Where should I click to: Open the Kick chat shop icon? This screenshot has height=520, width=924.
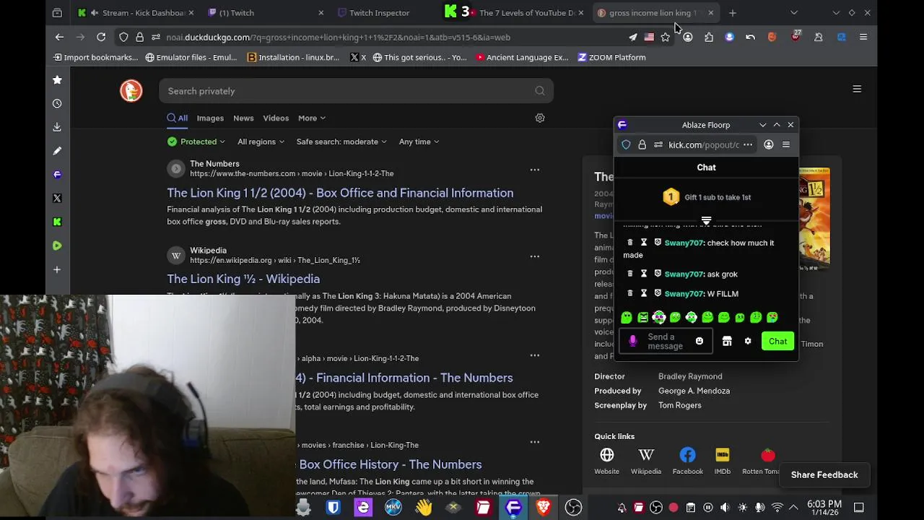point(727,341)
